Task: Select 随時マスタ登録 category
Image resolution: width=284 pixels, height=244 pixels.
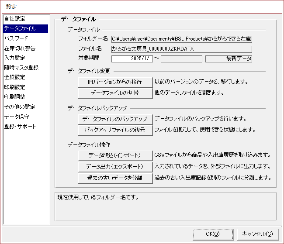Action: 21,68
